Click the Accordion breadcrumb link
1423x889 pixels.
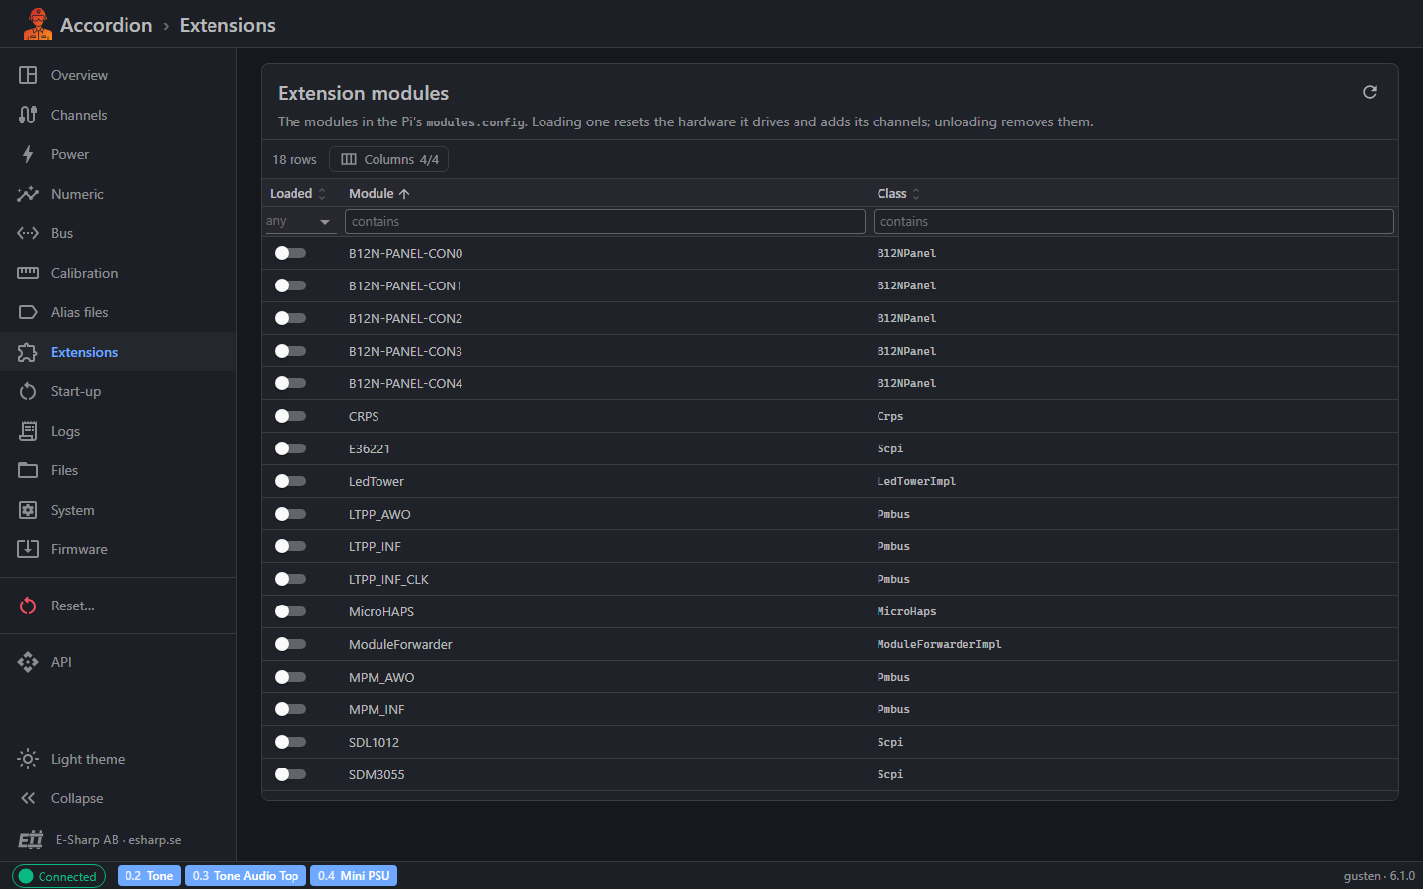(107, 25)
